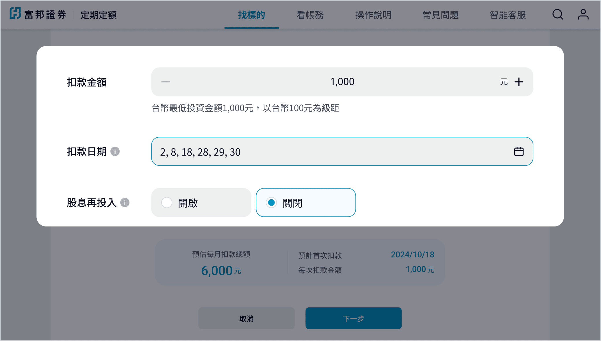This screenshot has height=341, width=601.
Task: Click the minus icon to decrease amount
Action: 166,82
